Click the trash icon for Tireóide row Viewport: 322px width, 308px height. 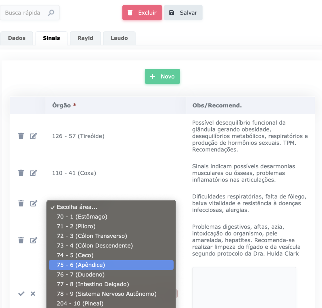[x=21, y=136]
